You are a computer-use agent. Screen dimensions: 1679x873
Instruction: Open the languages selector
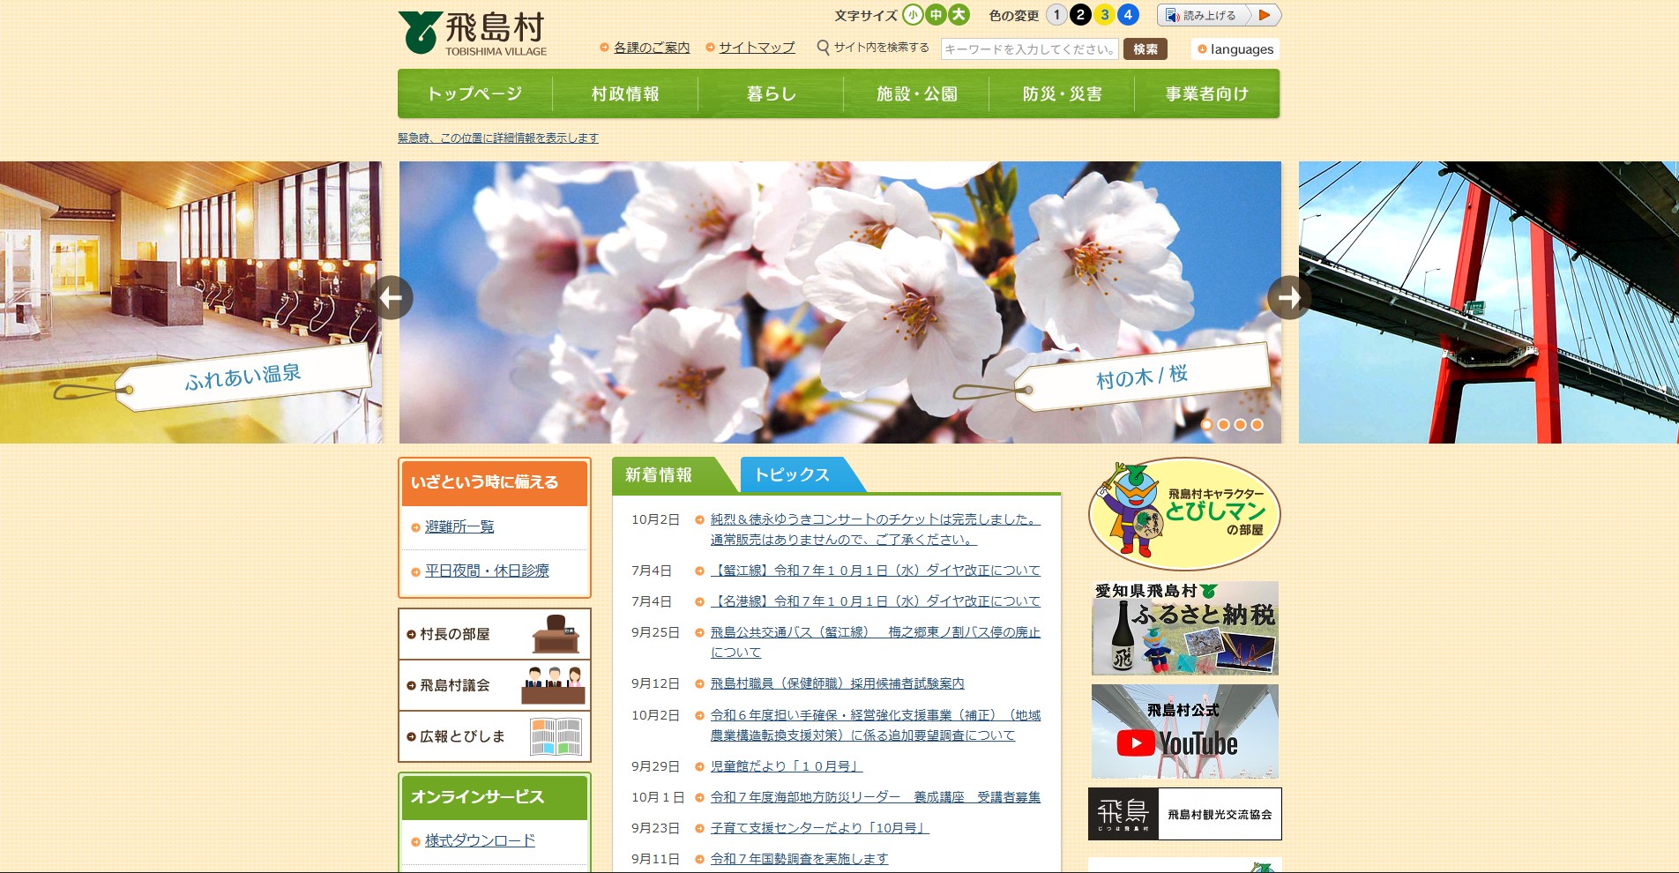[1235, 49]
